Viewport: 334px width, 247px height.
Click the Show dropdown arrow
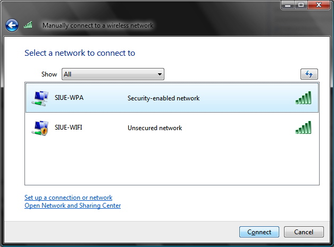[159, 74]
